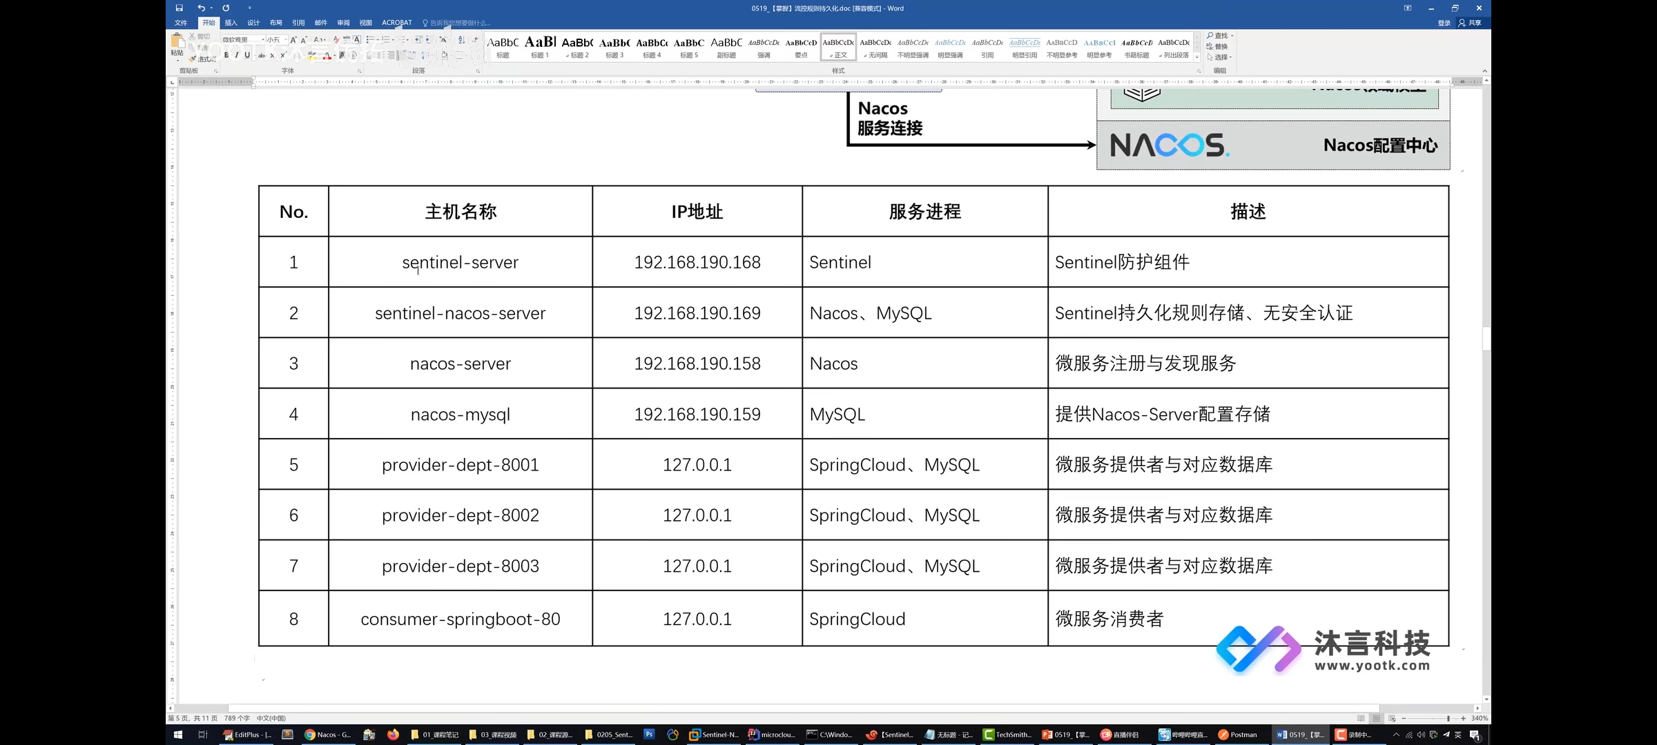Open the Ribbon Display Options icon

click(1408, 8)
